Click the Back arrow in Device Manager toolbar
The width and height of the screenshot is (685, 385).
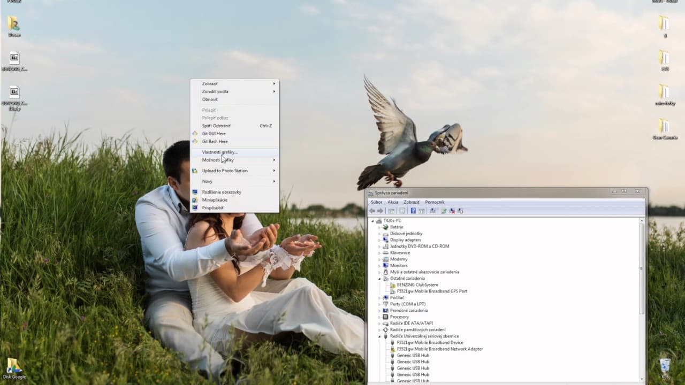[372, 211]
